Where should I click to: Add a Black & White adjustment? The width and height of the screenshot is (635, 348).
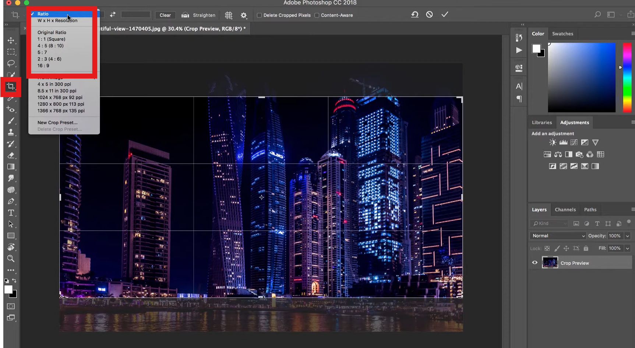pos(569,154)
